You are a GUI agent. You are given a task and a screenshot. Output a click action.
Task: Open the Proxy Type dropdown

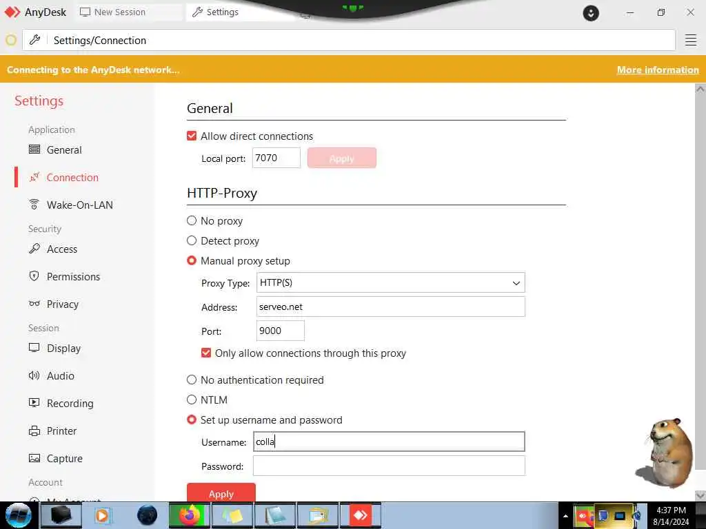[x=390, y=282]
